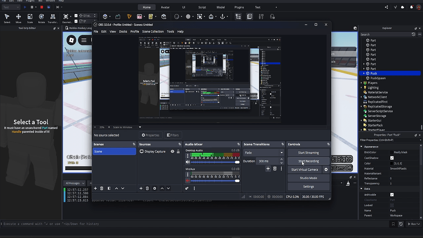This screenshot has width=423, height=238.
Task: Remove the selected scene with trash icon
Action: click(102, 188)
